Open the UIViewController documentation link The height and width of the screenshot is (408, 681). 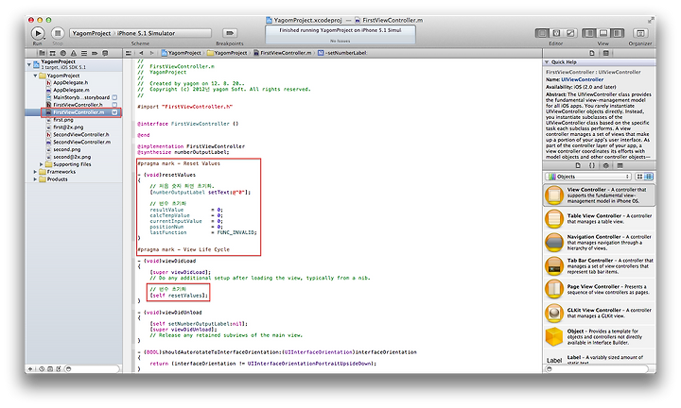click(583, 79)
